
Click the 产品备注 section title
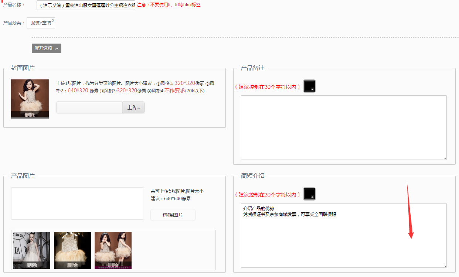coord(253,68)
